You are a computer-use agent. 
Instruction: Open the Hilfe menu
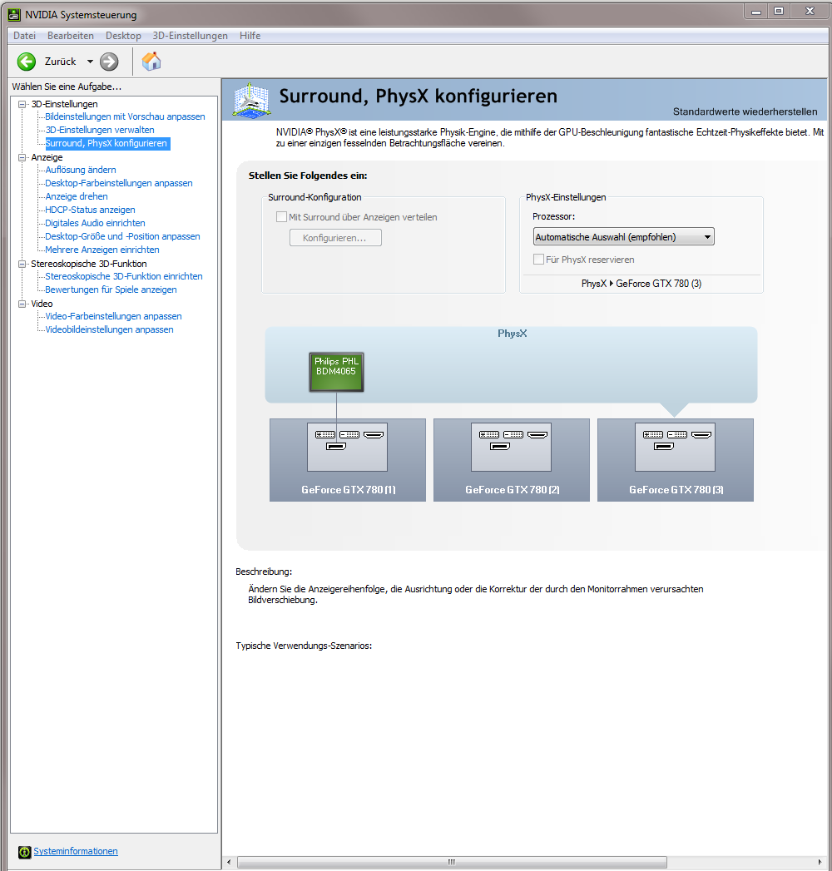[250, 36]
